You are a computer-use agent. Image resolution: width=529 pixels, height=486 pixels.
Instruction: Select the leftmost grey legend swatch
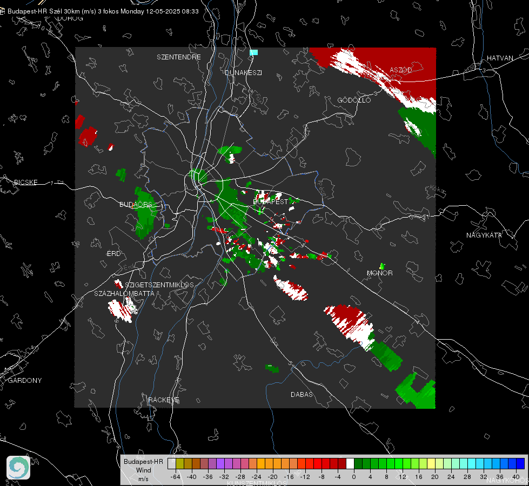(x=171, y=464)
